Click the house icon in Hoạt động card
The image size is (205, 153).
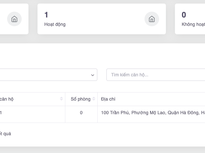coord(152,19)
